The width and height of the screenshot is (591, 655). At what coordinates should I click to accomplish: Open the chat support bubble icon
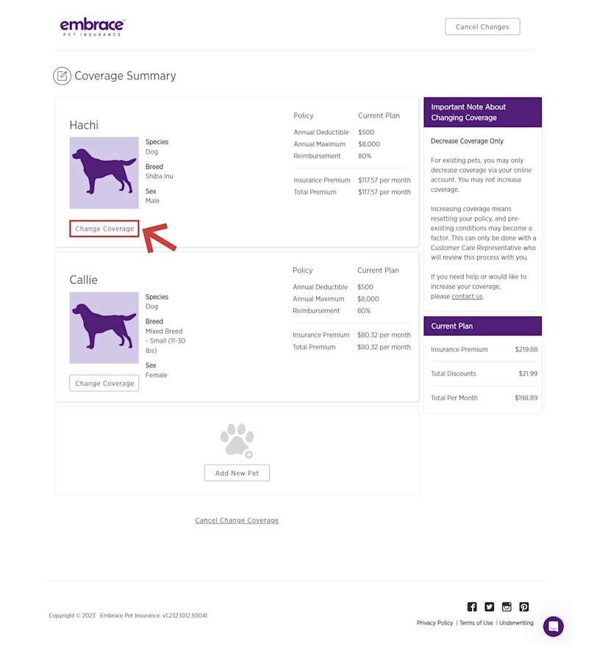coord(554,626)
